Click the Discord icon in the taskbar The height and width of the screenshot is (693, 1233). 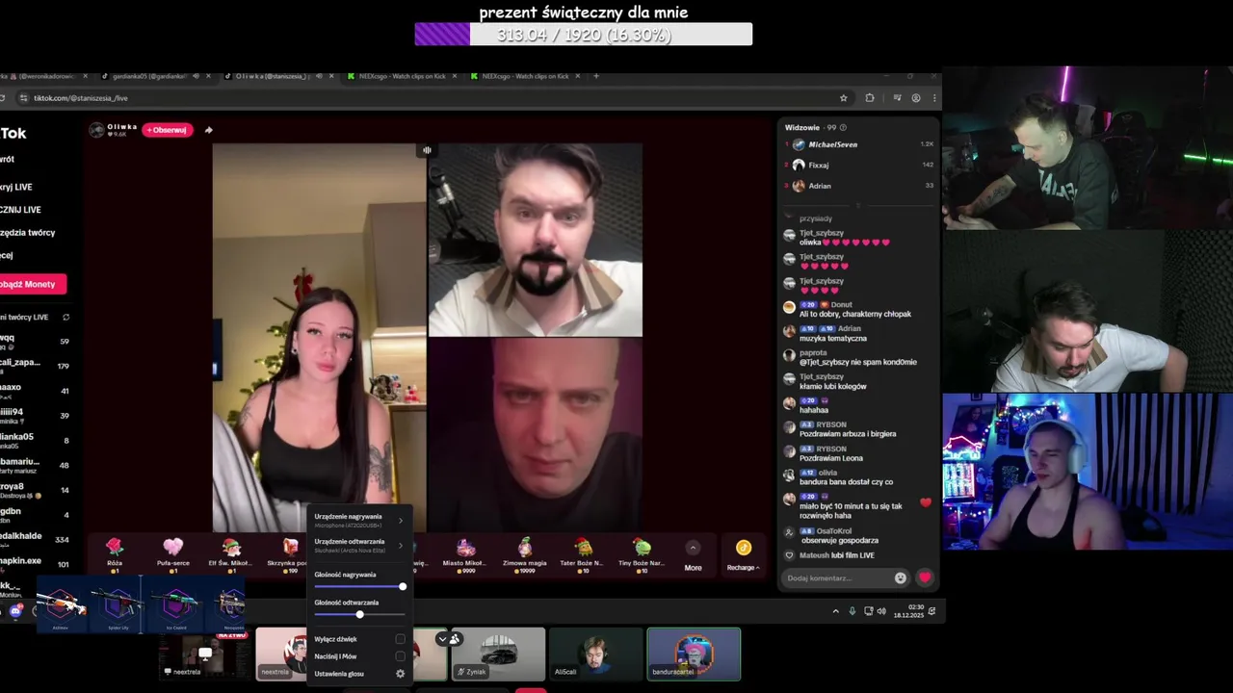[x=15, y=611]
